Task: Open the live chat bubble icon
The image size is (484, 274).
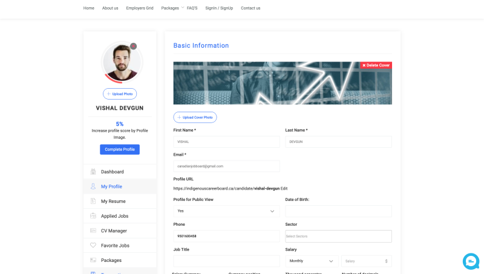Action: (471, 261)
